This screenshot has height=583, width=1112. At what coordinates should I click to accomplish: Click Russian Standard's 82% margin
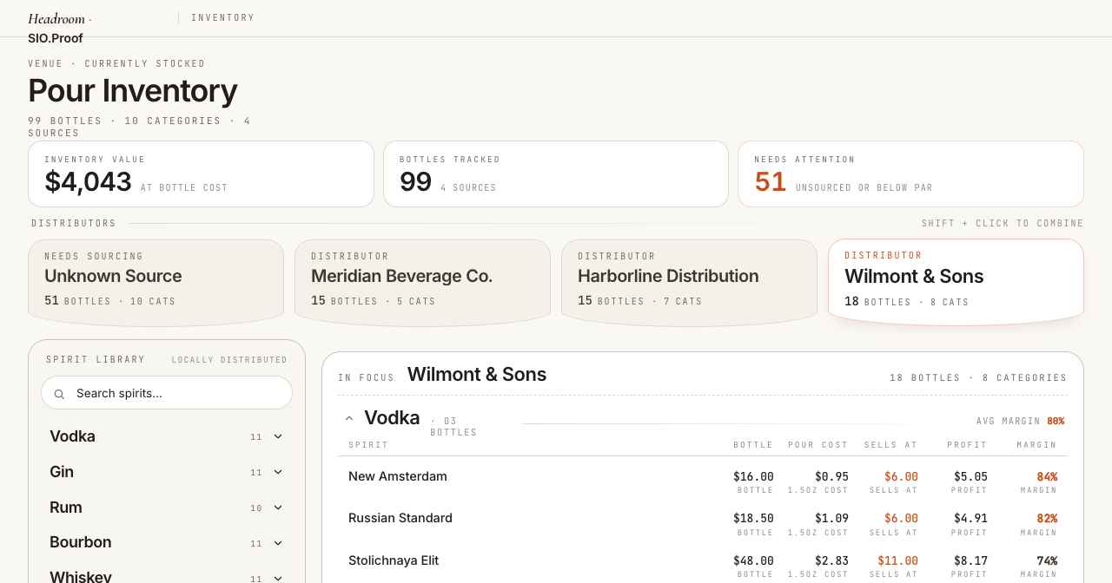click(x=1047, y=518)
